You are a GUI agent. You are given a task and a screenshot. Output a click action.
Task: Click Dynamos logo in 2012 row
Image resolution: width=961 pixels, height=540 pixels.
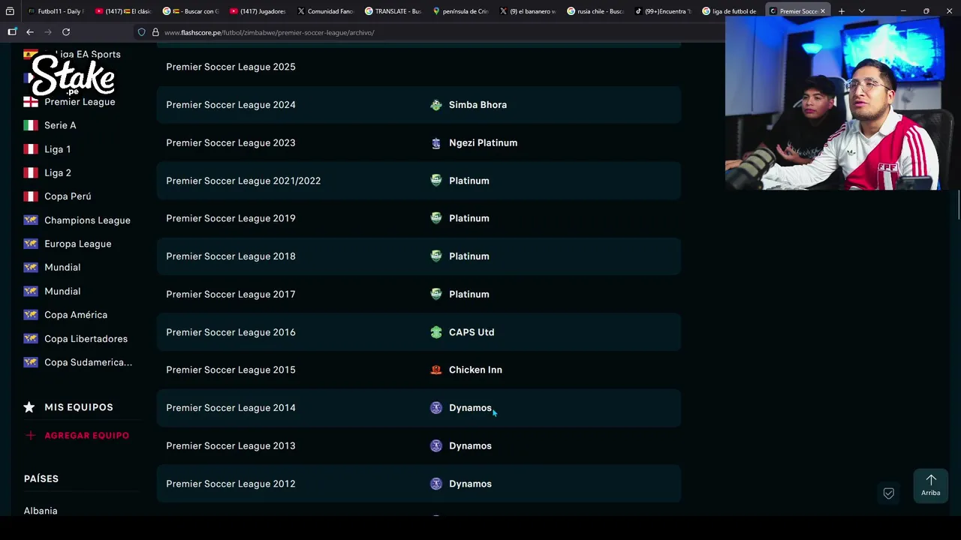click(436, 484)
